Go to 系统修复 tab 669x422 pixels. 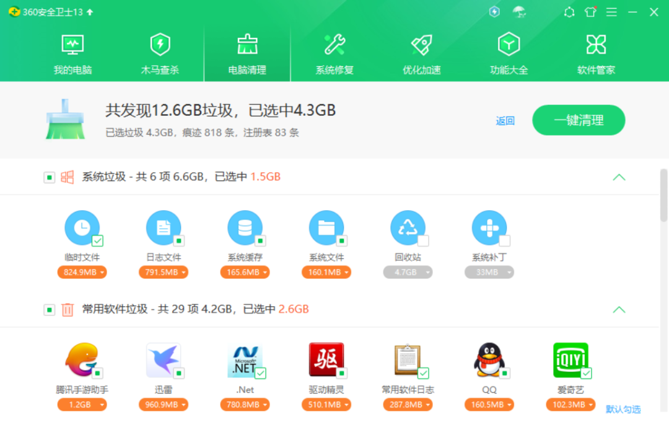point(334,54)
